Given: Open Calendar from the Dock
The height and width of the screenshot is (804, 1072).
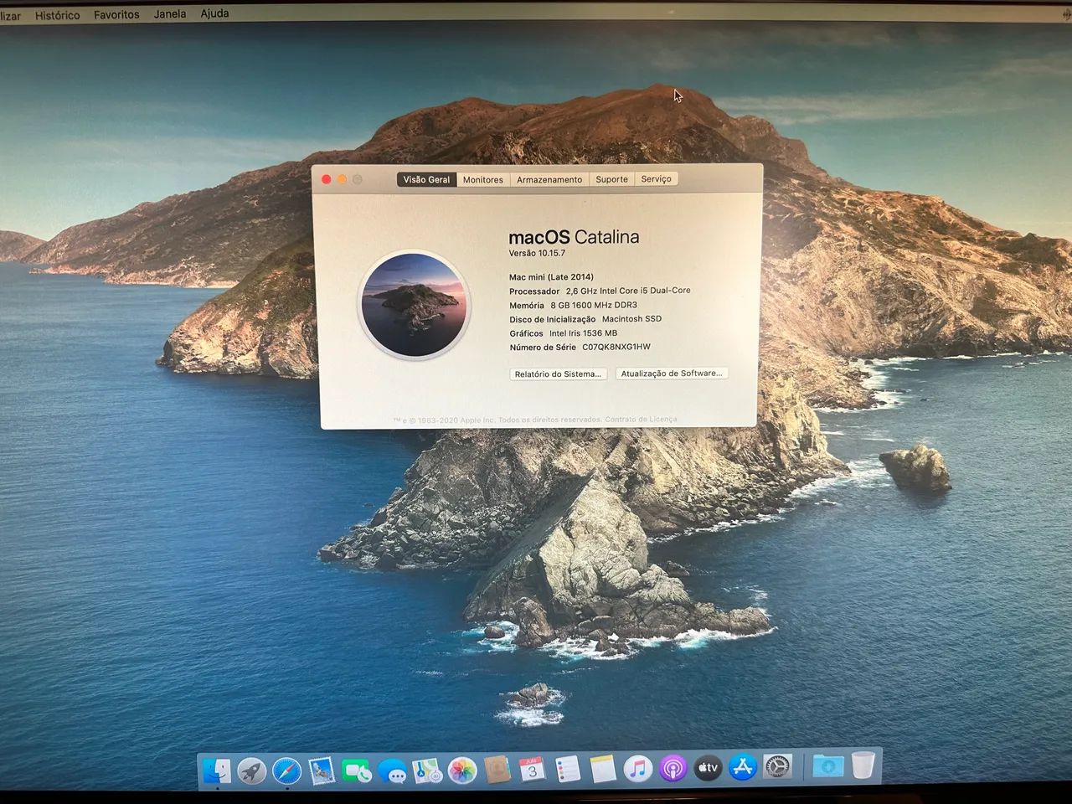Looking at the screenshot, I should (533, 769).
